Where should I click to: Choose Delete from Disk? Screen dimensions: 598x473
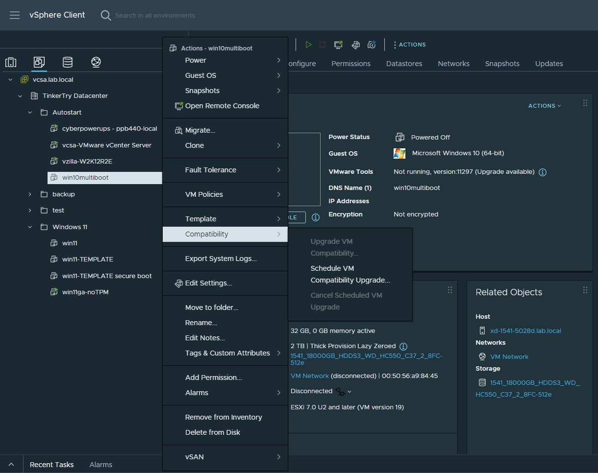[x=225, y=432]
